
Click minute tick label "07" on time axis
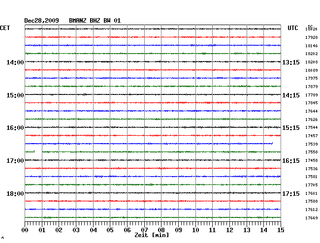pos(144,230)
